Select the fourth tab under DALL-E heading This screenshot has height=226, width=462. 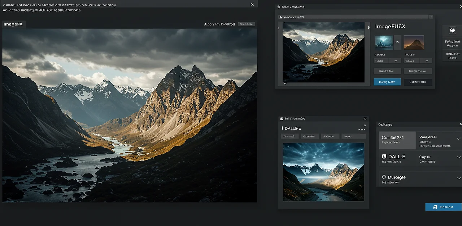point(354,136)
